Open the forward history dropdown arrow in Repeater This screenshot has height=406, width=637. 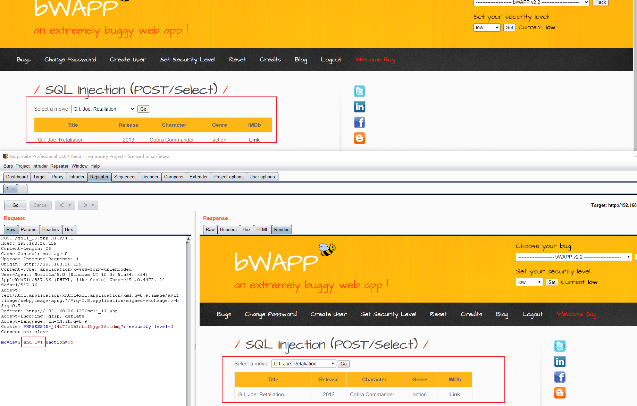93,205
